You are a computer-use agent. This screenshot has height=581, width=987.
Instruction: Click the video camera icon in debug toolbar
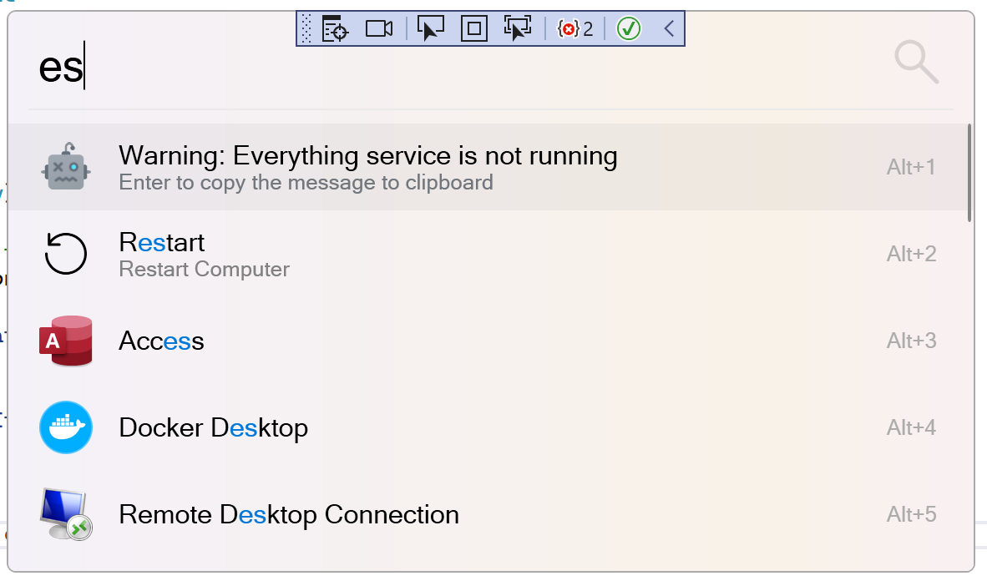click(x=379, y=29)
